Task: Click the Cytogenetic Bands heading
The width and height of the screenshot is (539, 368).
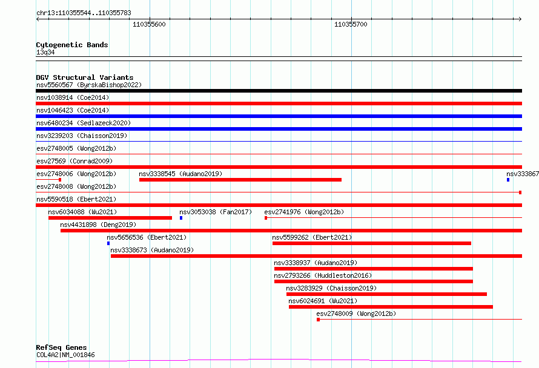Action: coord(72,45)
